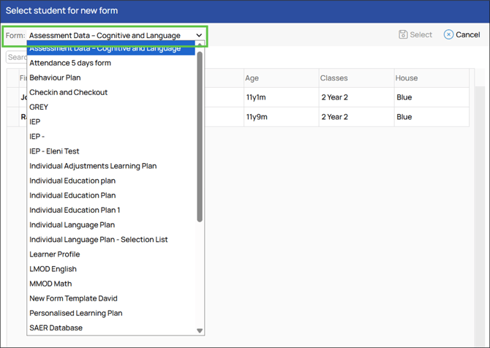
Task: Choose IEP - Eleni Test option
Action: (x=54, y=151)
